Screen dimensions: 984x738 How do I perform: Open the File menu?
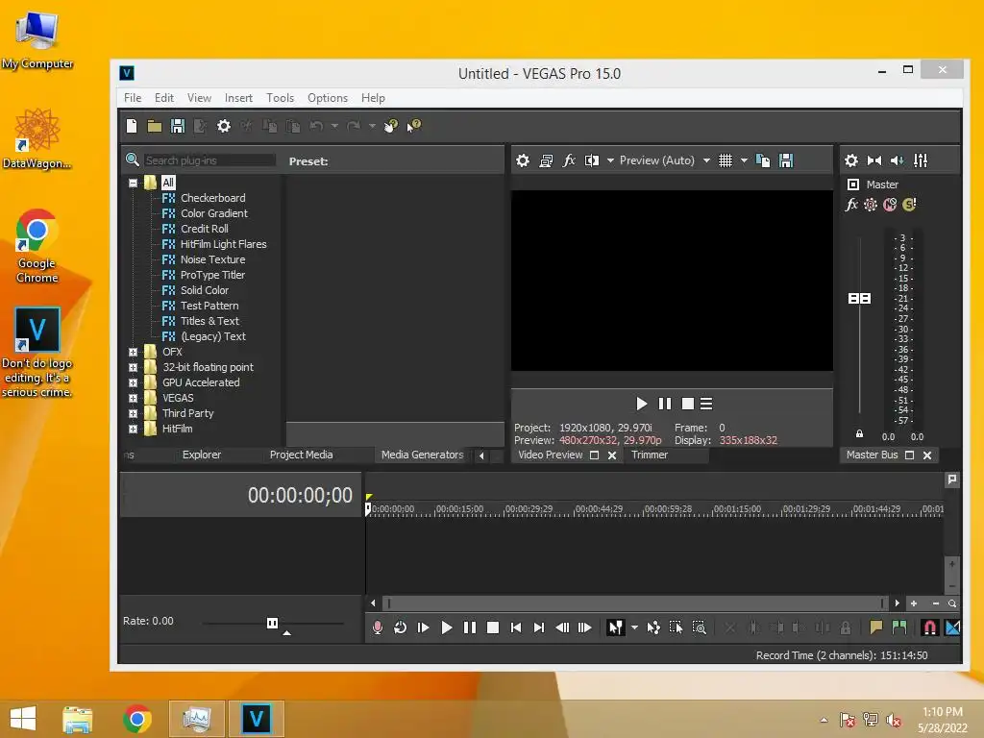[x=133, y=98]
